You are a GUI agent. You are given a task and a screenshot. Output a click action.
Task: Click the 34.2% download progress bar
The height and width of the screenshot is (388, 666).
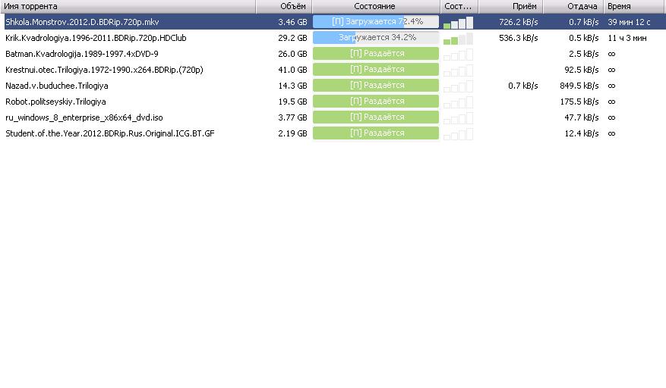[x=376, y=38]
